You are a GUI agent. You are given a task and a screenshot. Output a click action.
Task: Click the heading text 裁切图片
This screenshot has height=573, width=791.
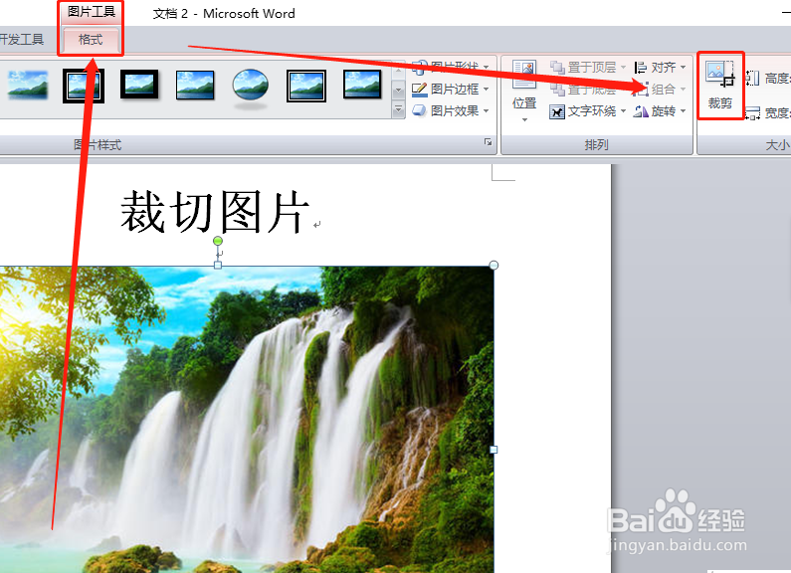(x=215, y=212)
